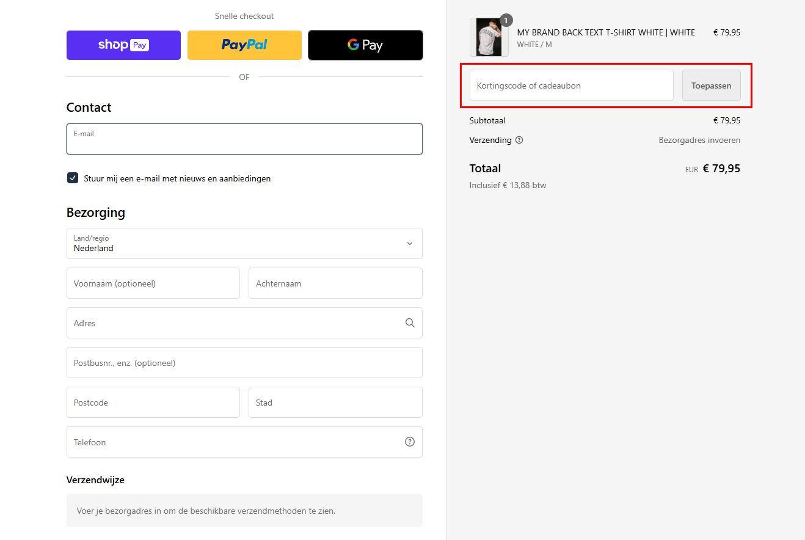Open the Land/regio dropdown
This screenshot has height=540, width=805.
[244, 244]
